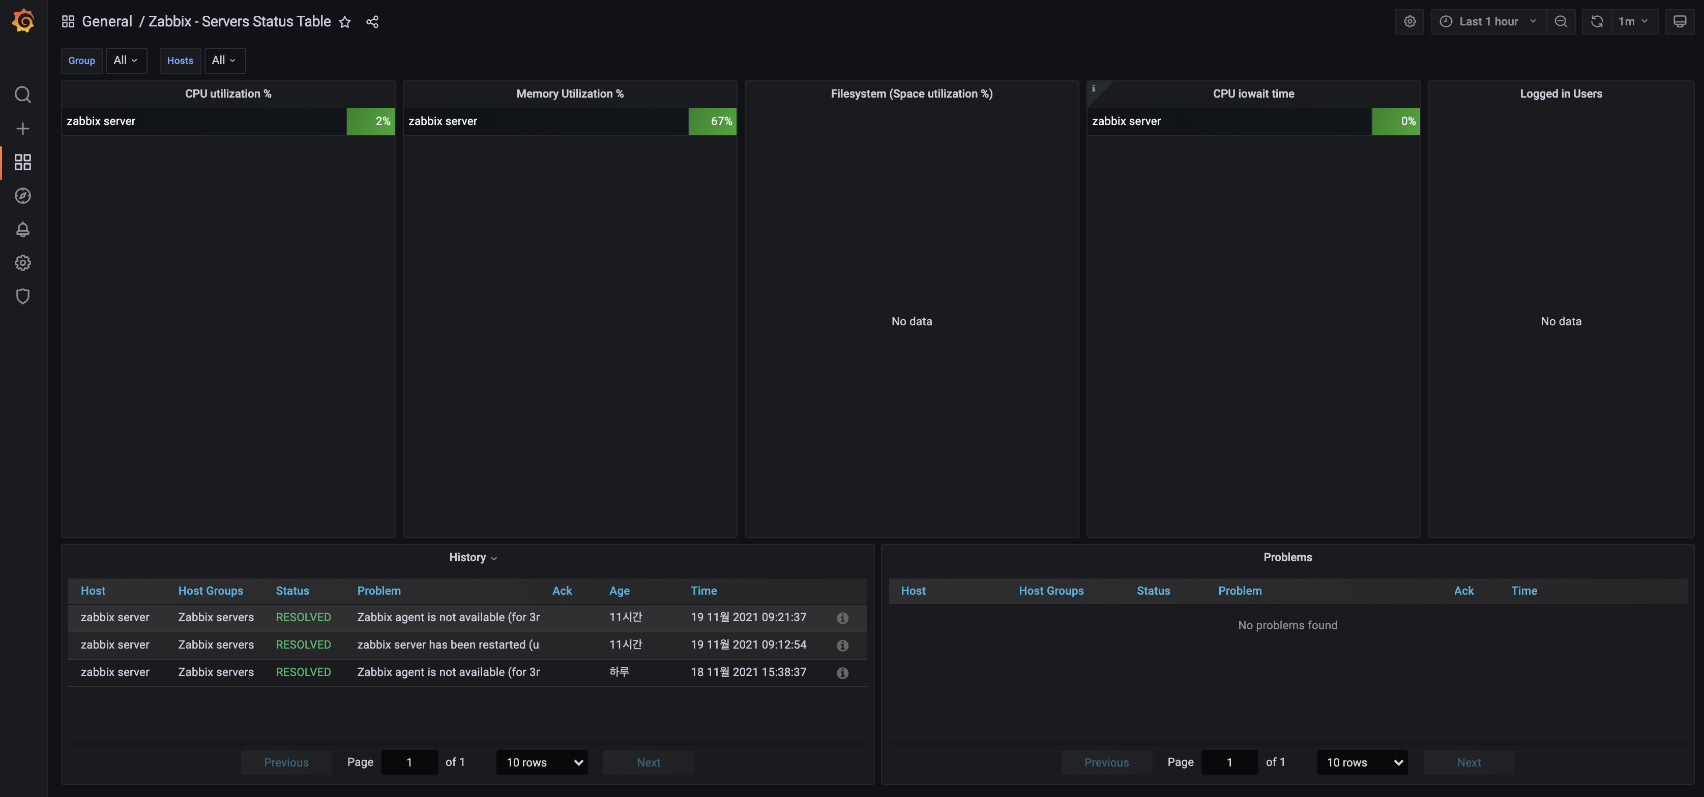The height and width of the screenshot is (797, 1704).
Task: Click Previous in the Problems pagination
Action: [x=1107, y=762]
